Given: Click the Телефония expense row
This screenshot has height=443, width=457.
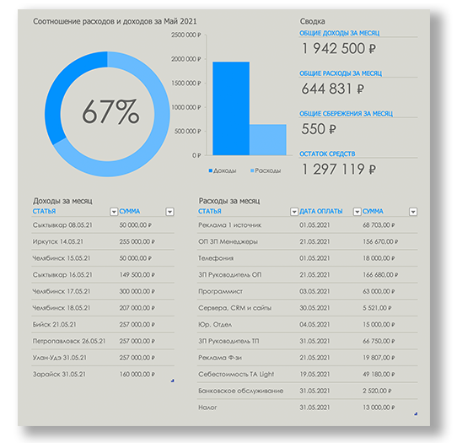Looking at the screenshot, I should [x=307, y=258].
